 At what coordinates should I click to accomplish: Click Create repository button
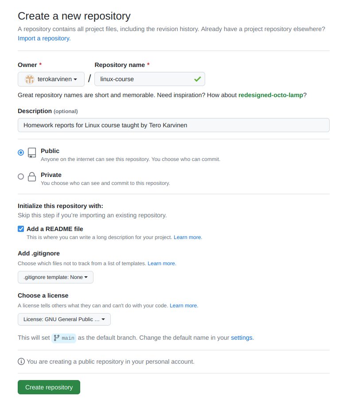(49, 387)
